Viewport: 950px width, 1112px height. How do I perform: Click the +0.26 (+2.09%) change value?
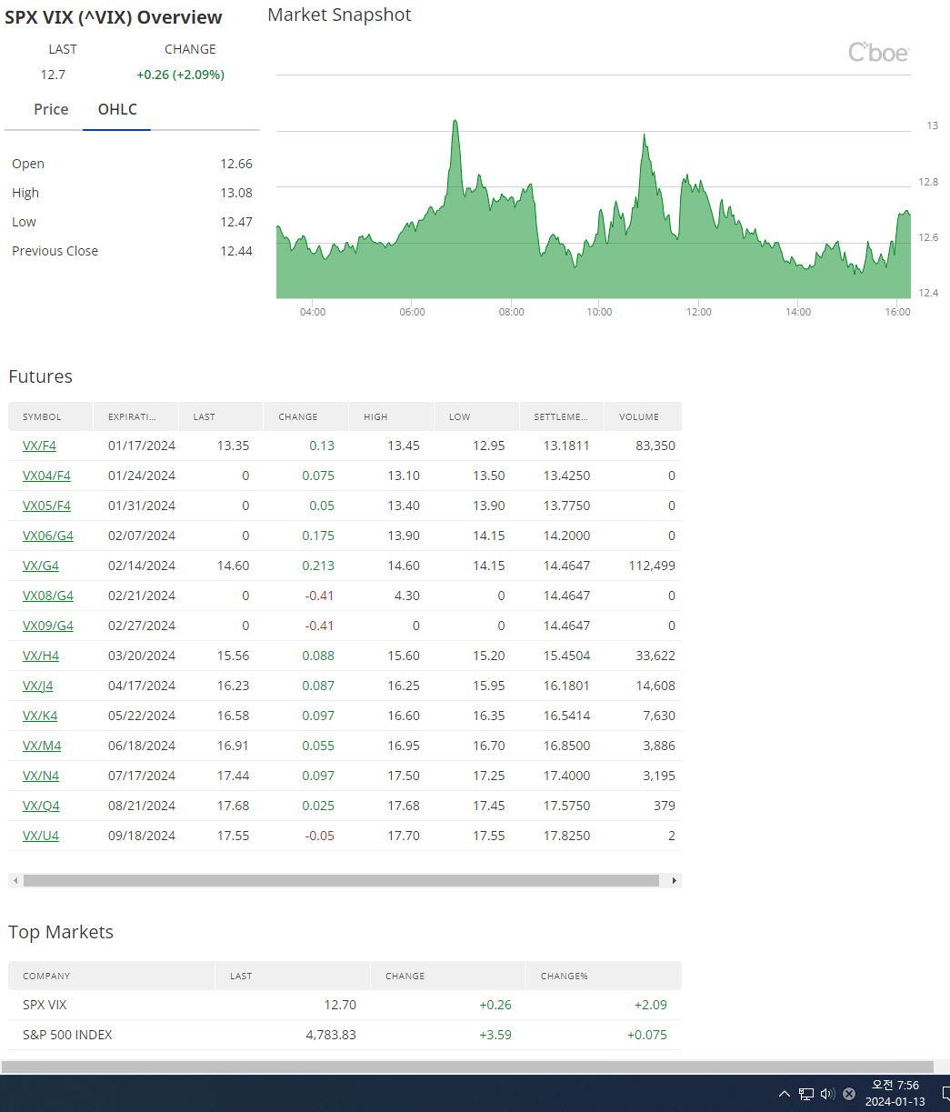coord(180,75)
